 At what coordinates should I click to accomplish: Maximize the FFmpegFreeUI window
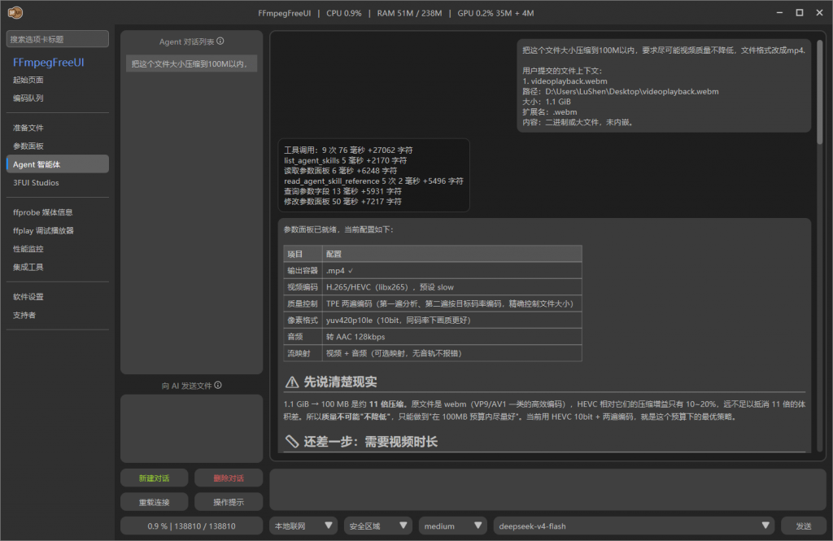799,12
